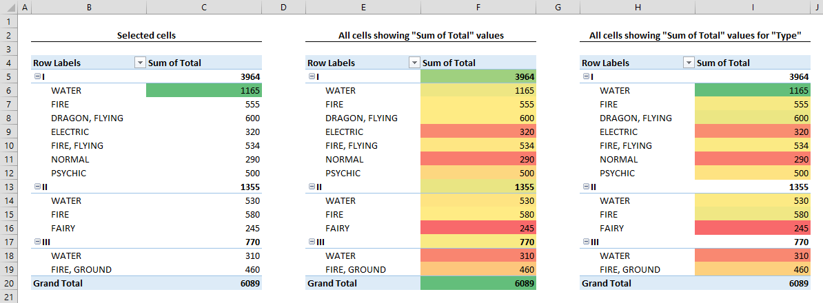Select column B header
The height and width of the screenshot is (303, 823).
(89, 8)
